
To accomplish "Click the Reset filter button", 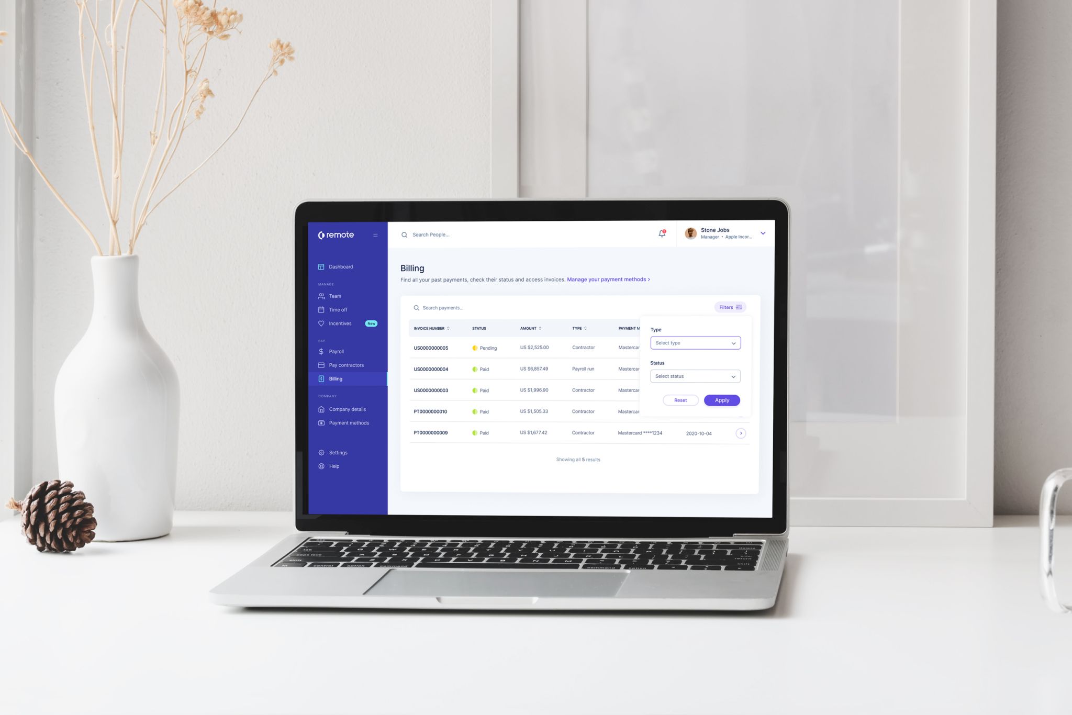I will (x=679, y=400).
